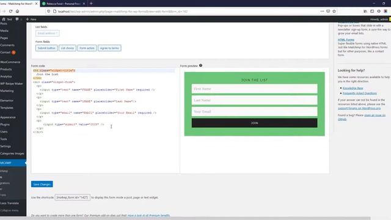Screen dimensions: 391x220
Task: Click the horizontal scrollbar at page bottom
Action: pyautogui.click(x=185, y=219)
